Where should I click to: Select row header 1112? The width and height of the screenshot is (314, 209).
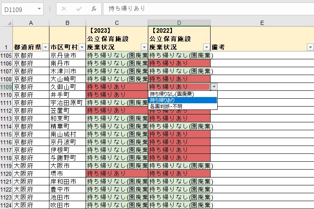click(6, 111)
